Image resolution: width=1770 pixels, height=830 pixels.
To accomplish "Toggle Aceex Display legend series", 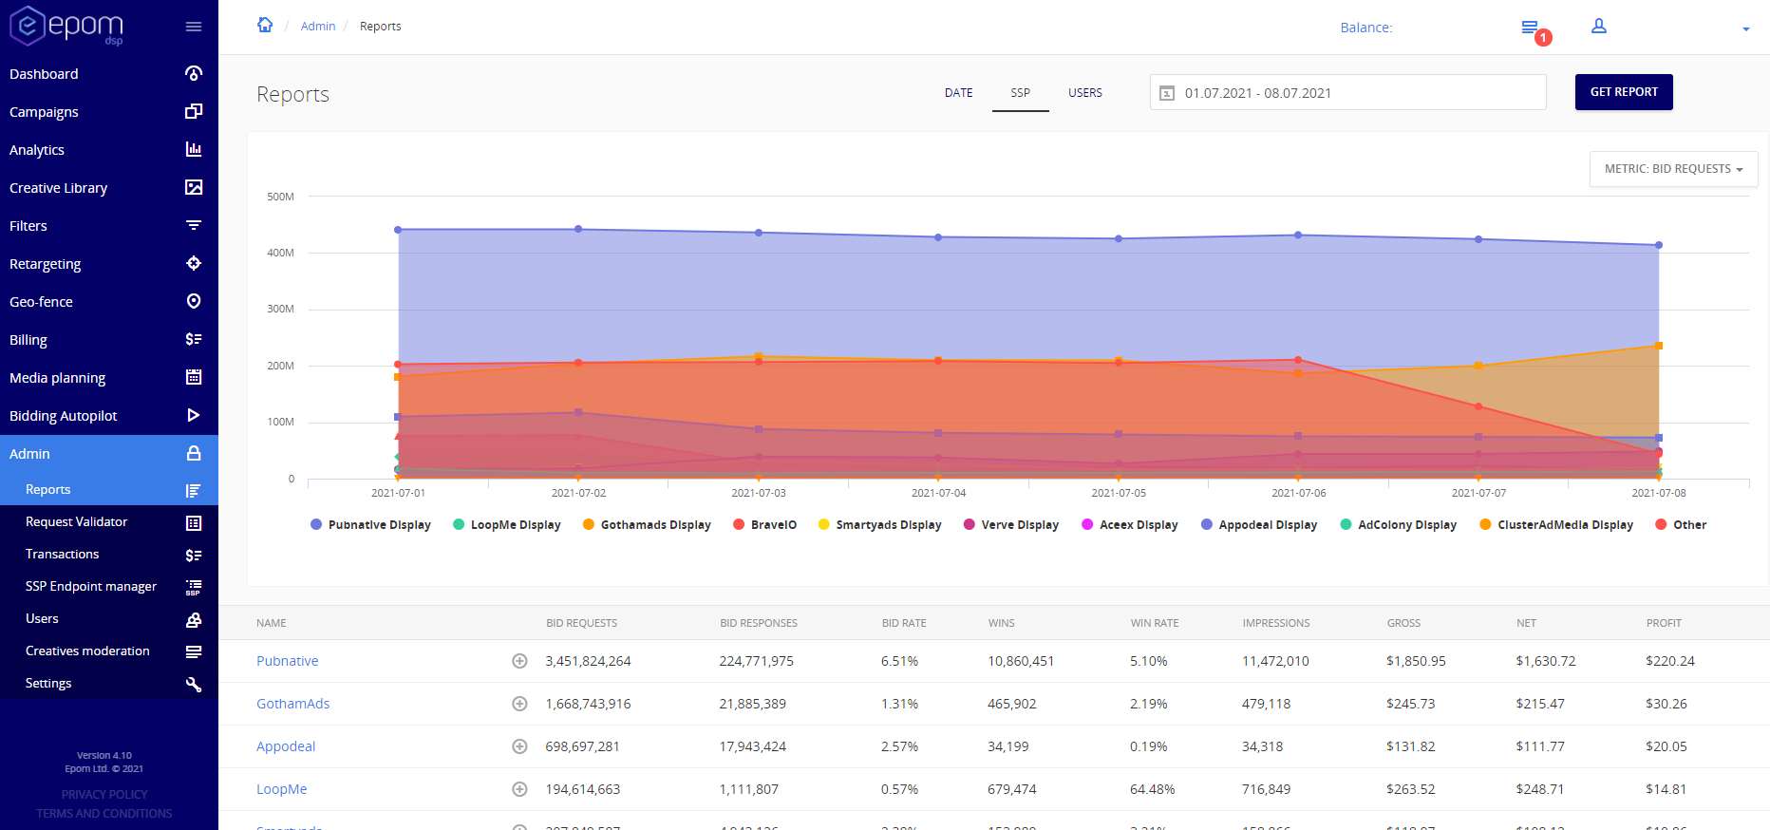I will 1129,524.
